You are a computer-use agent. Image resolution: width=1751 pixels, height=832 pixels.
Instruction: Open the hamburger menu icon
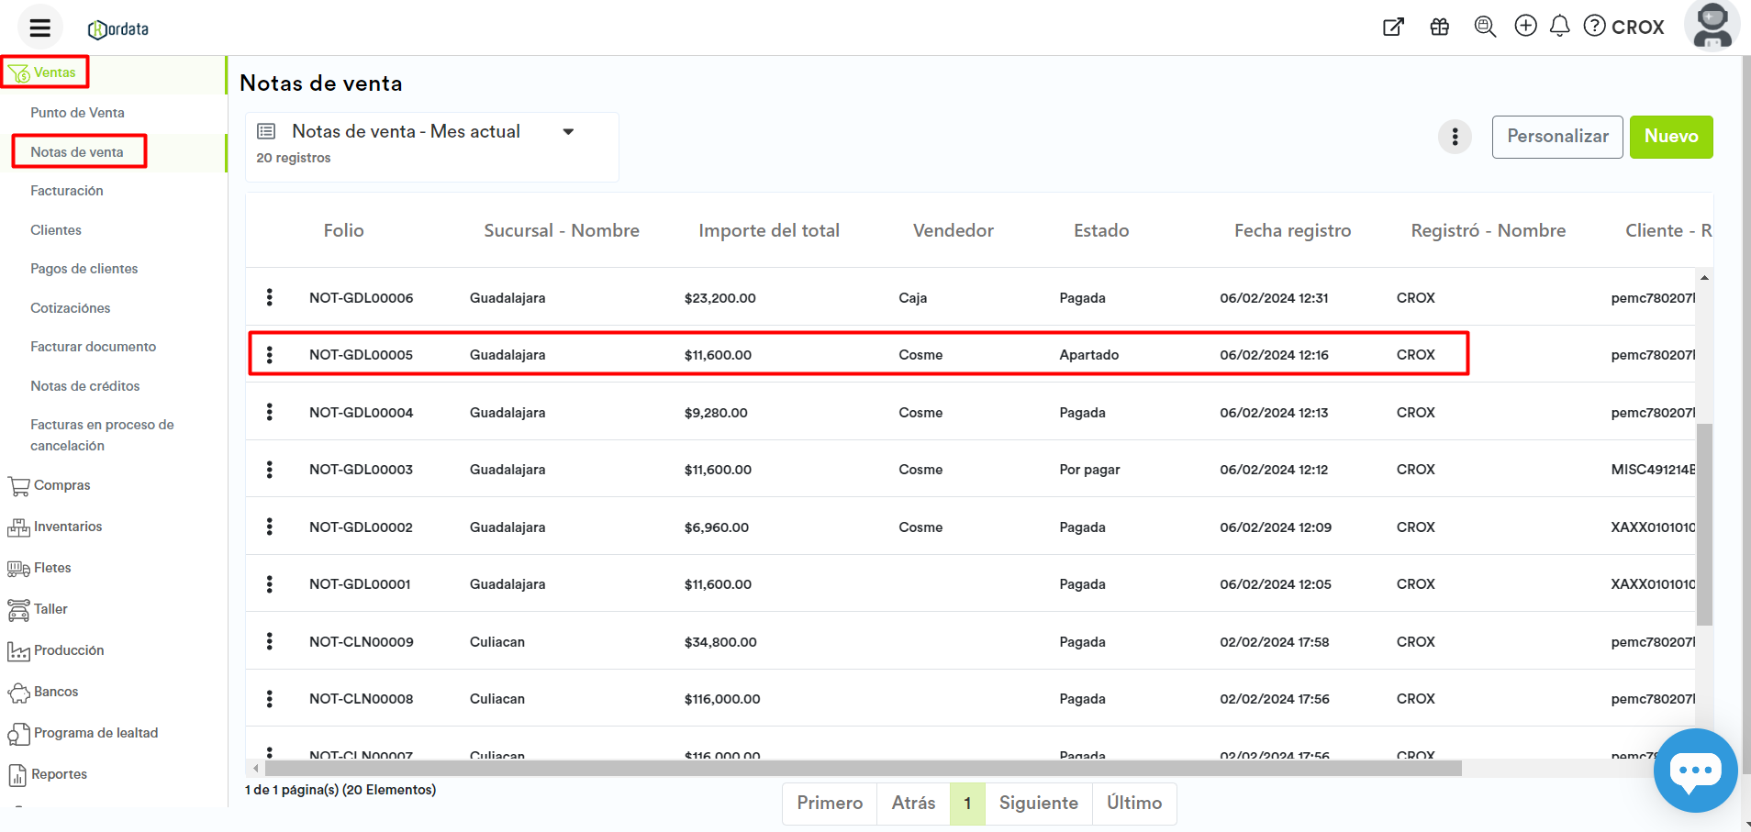[x=39, y=28]
